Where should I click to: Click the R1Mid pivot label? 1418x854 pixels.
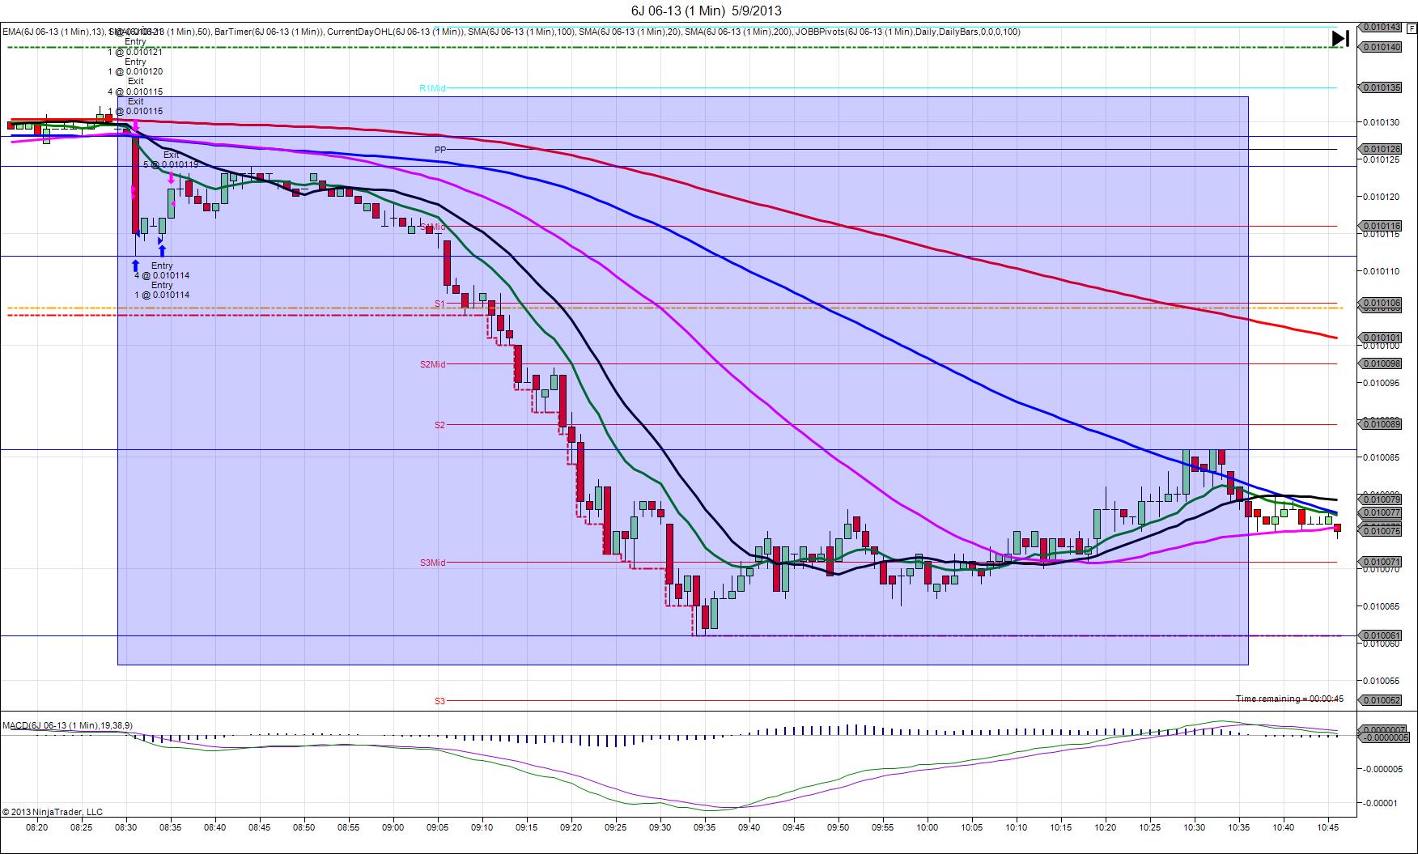433,87
